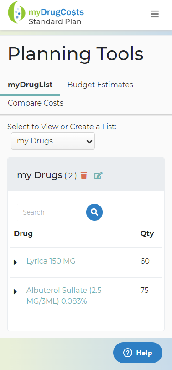This screenshot has height=370, width=172.
Task: Focus the drug Search input field
Action: point(52,212)
